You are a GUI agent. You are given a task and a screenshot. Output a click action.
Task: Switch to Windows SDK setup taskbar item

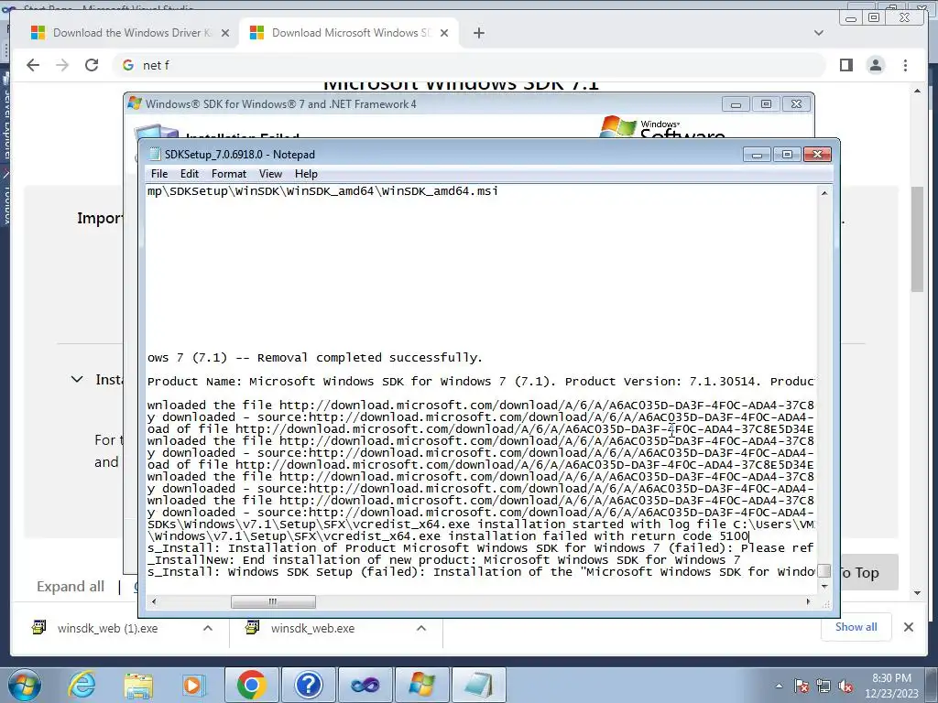click(x=421, y=685)
